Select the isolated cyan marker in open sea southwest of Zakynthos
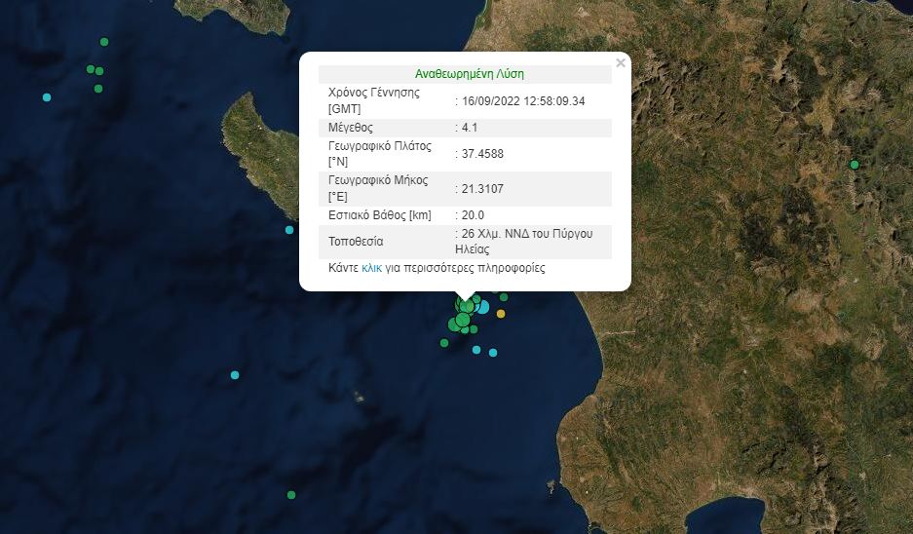Image resolution: width=913 pixels, height=534 pixels. point(235,375)
